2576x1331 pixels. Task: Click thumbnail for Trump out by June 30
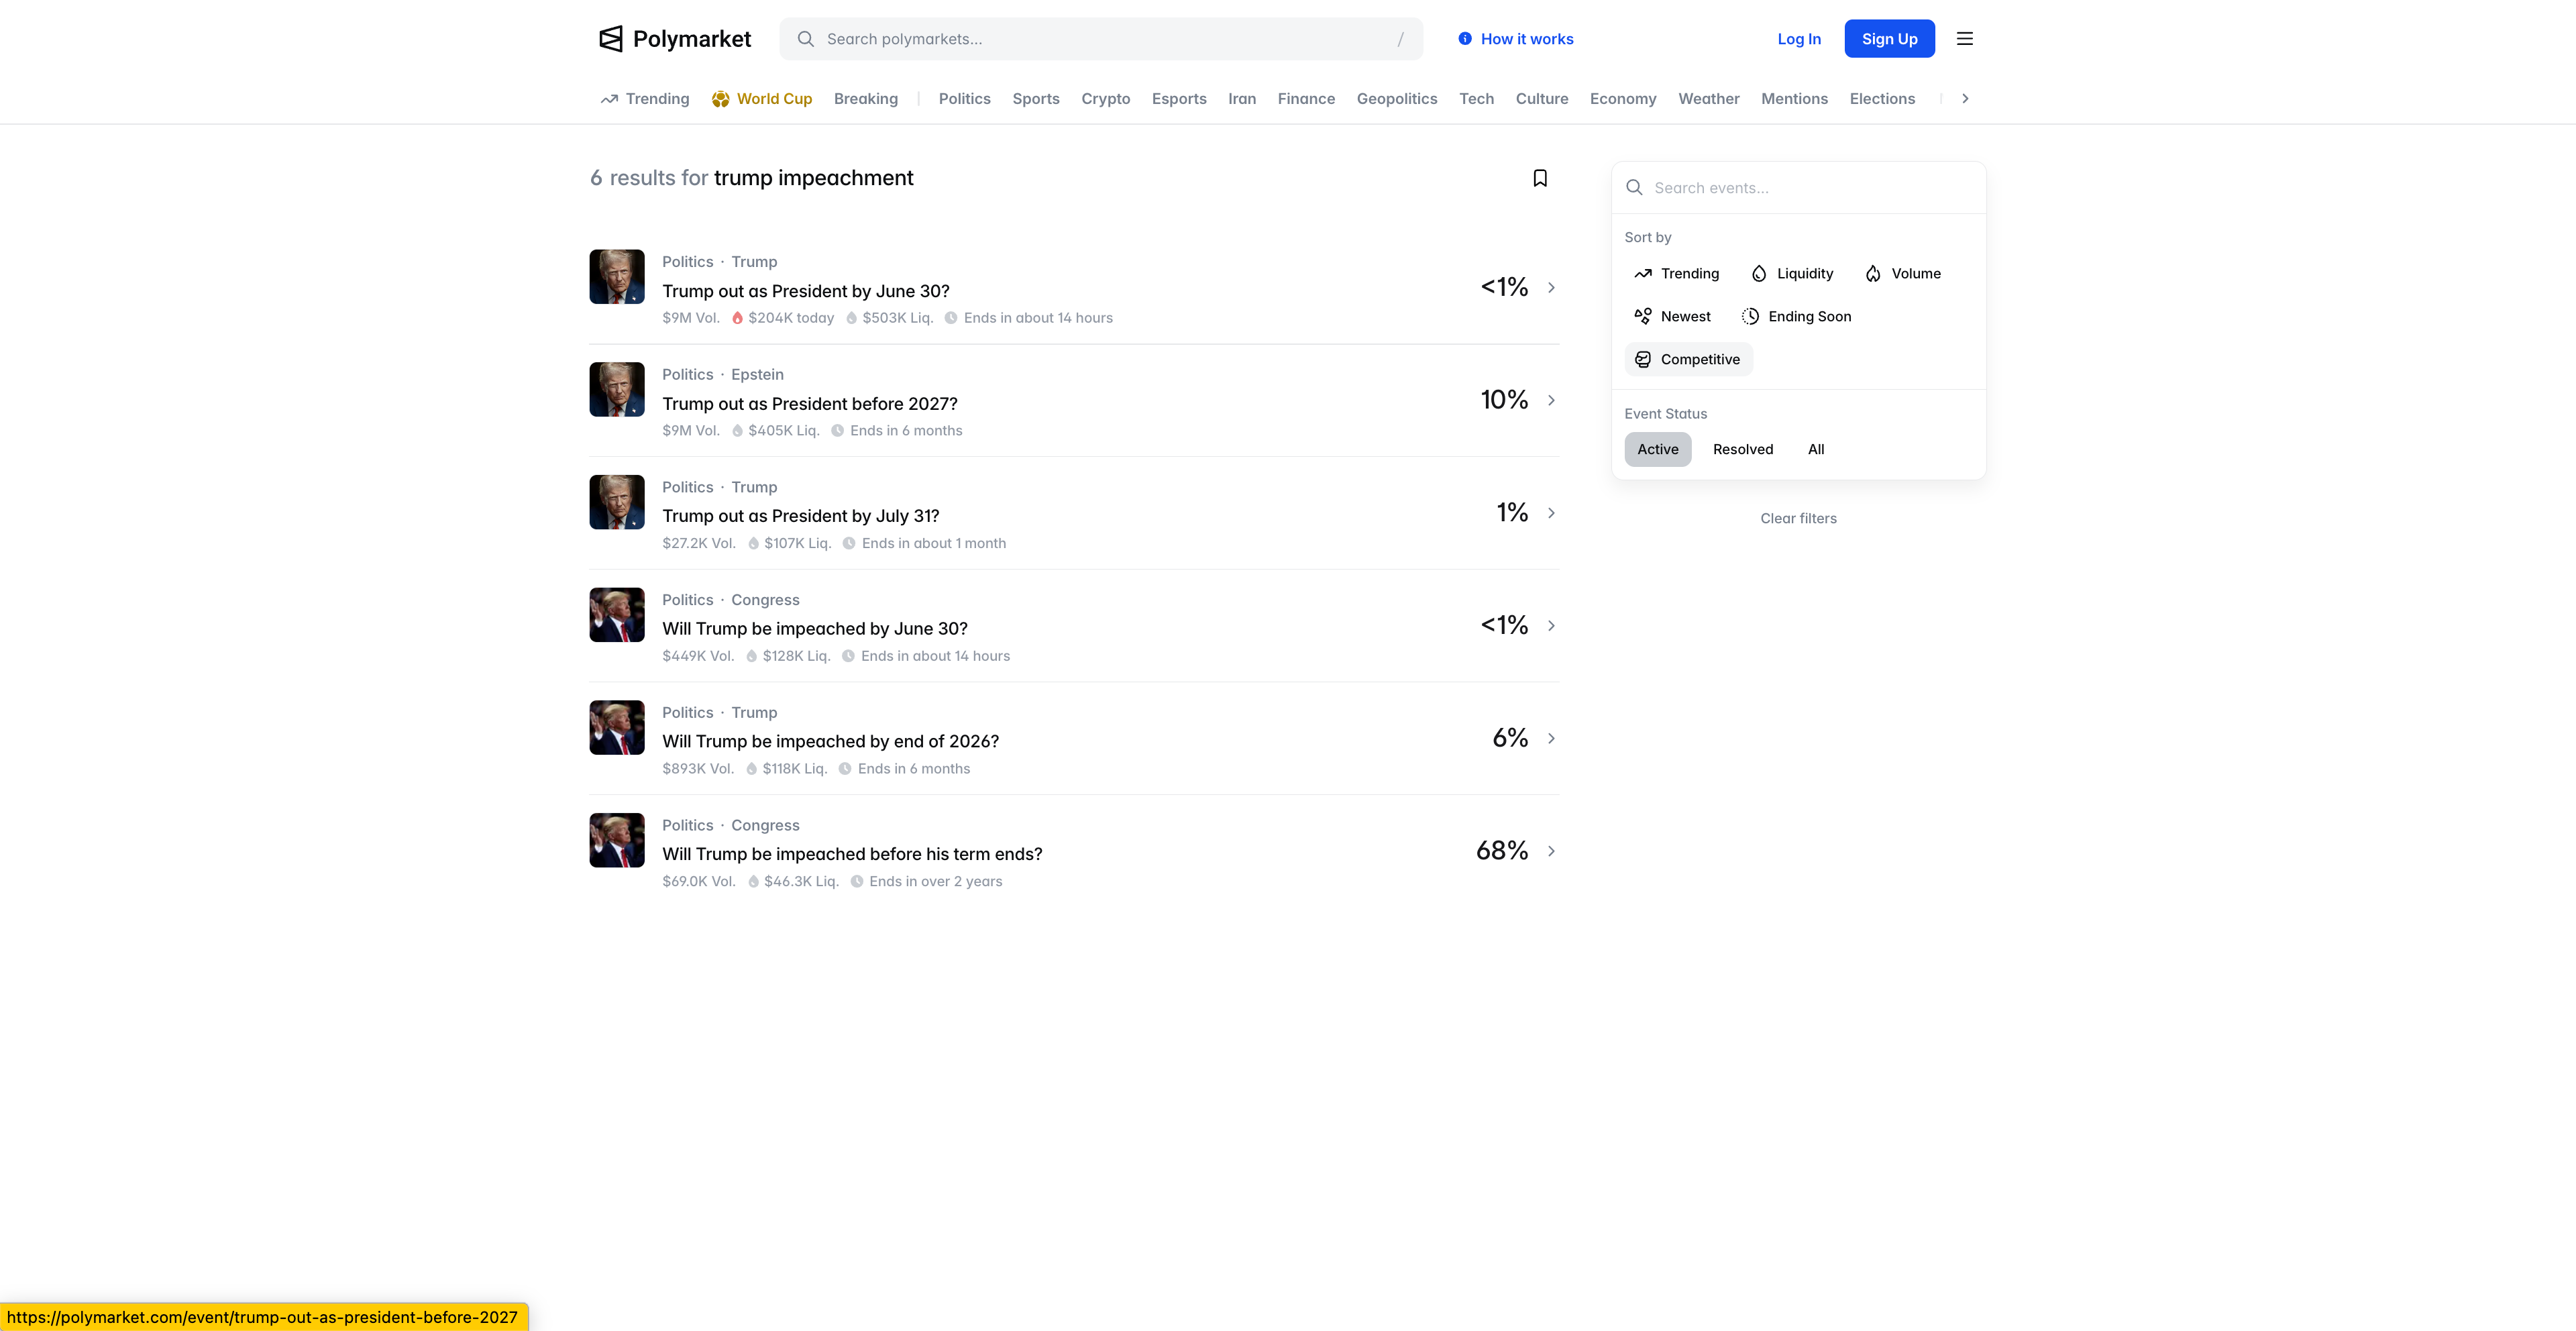pos(617,277)
